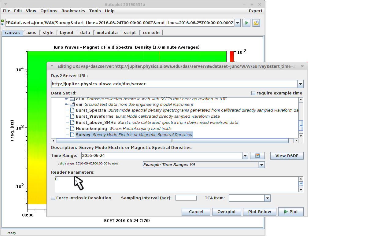
Task: Open the Bookmarks menu
Action: click(73, 11)
